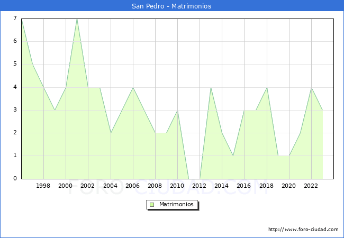Viewport: 344px width, 238px height.
Task: Click the 2010 data point at 3
Action: (x=177, y=110)
